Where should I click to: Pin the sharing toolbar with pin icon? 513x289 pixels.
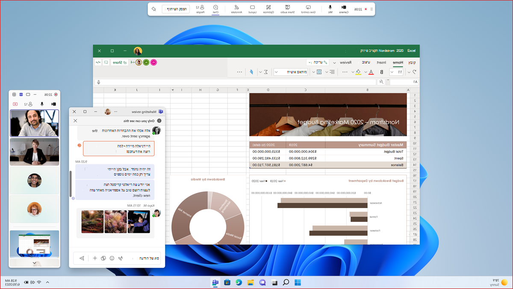click(154, 9)
